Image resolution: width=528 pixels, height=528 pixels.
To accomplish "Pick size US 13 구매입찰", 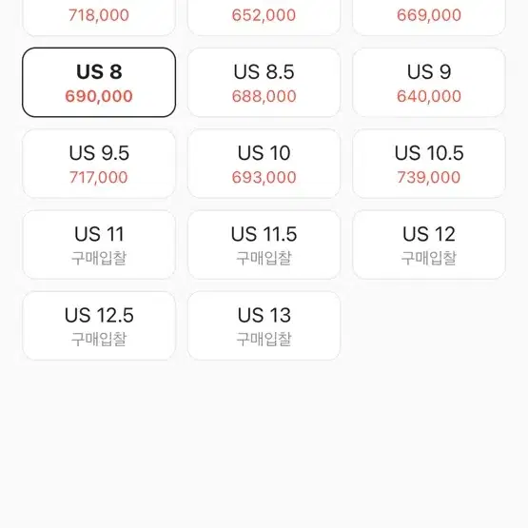I will point(264,326).
